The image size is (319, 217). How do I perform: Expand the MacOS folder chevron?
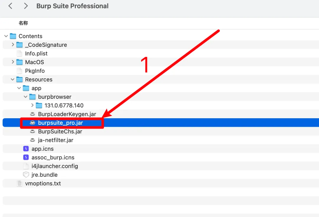13,62
